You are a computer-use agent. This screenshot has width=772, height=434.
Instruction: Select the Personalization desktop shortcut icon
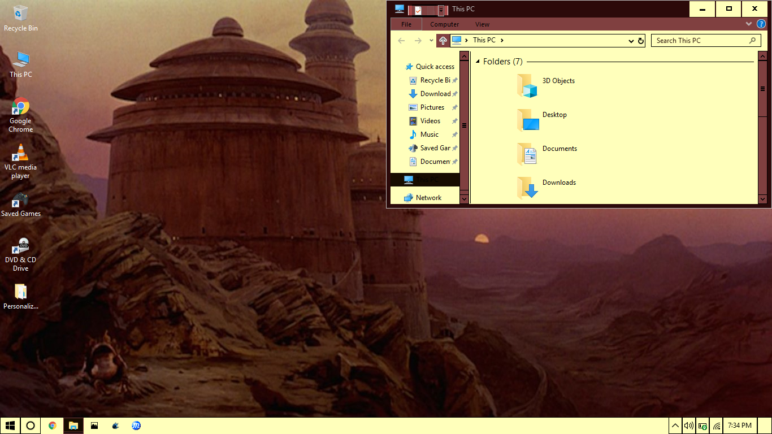[x=20, y=297]
